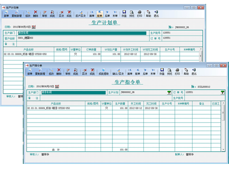Click 审核 icon in 生产计划单 toolbar
Viewport: 229px width, 170px height.
pos(44,14)
